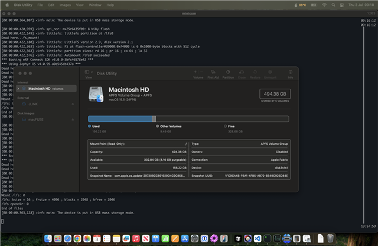Click the minicom window title bar
The height and width of the screenshot is (246, 378).
(x=189, y=14)
